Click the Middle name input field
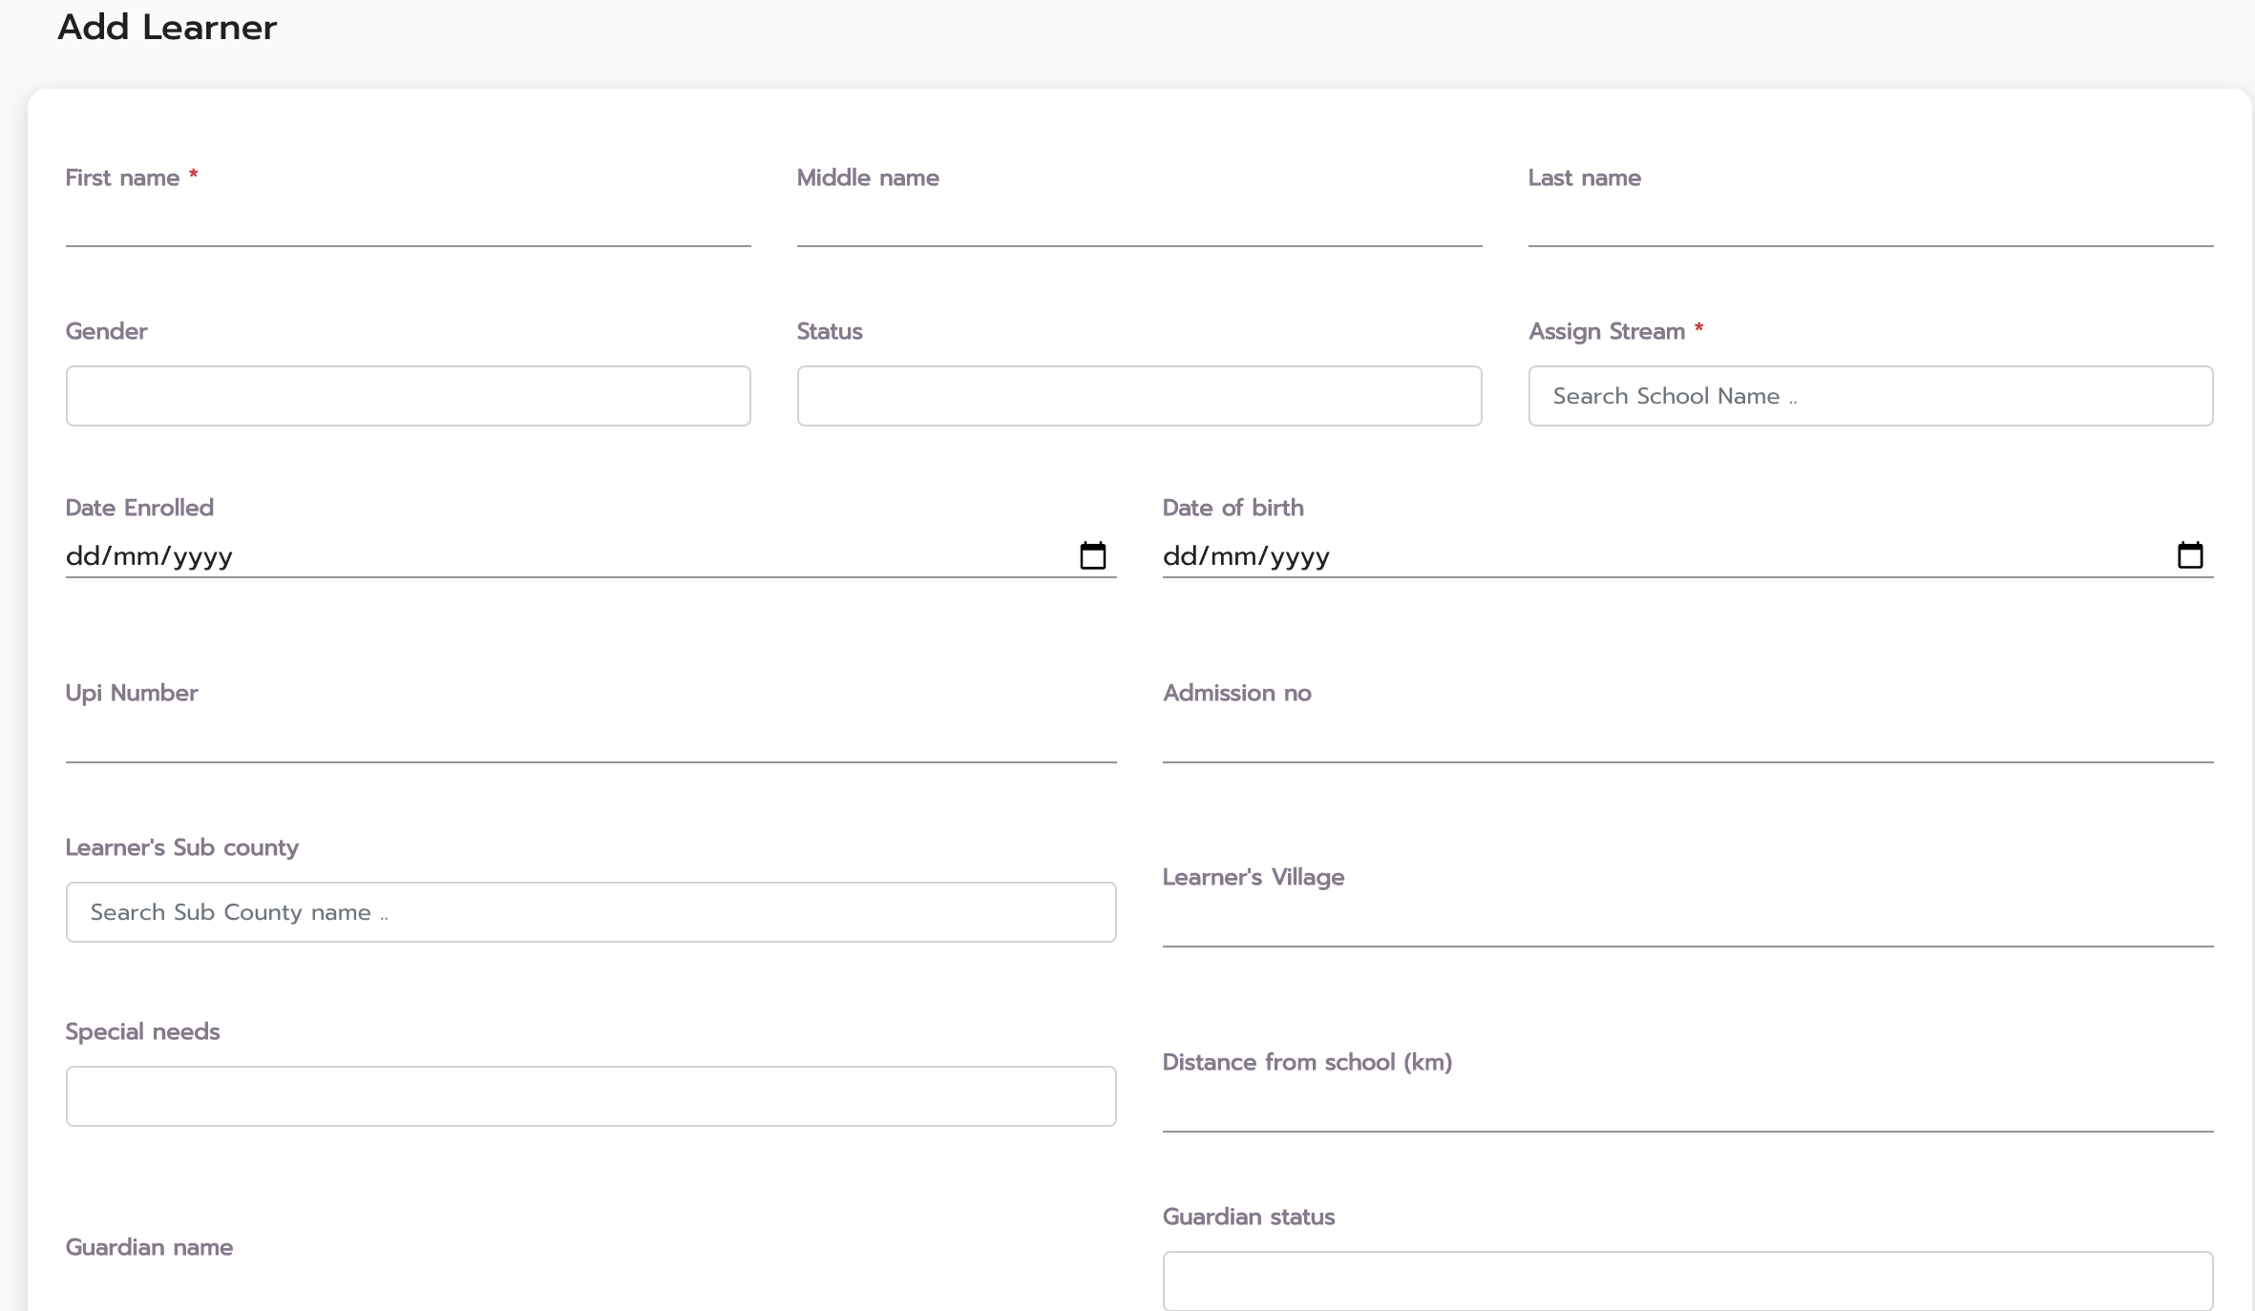Screen dimensions: 2255x1311 pyautogui.click(x=1139, y=225)
